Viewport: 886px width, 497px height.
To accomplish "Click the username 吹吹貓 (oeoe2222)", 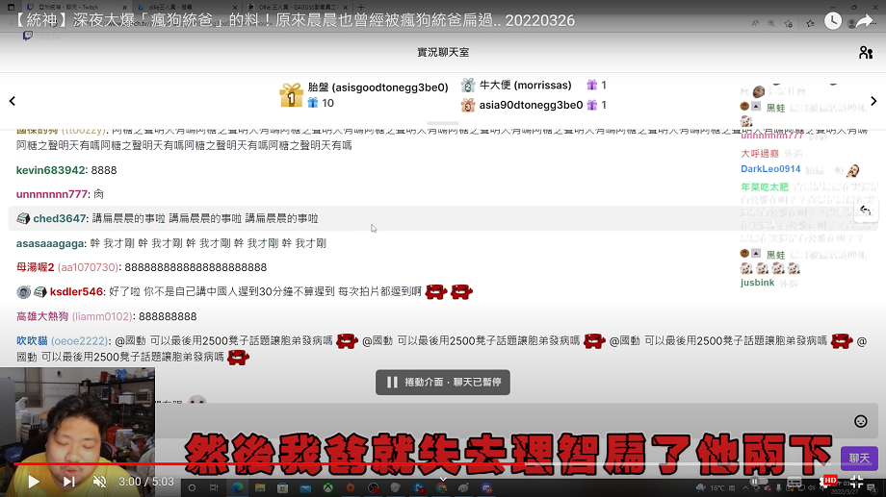I will (62, 340).
